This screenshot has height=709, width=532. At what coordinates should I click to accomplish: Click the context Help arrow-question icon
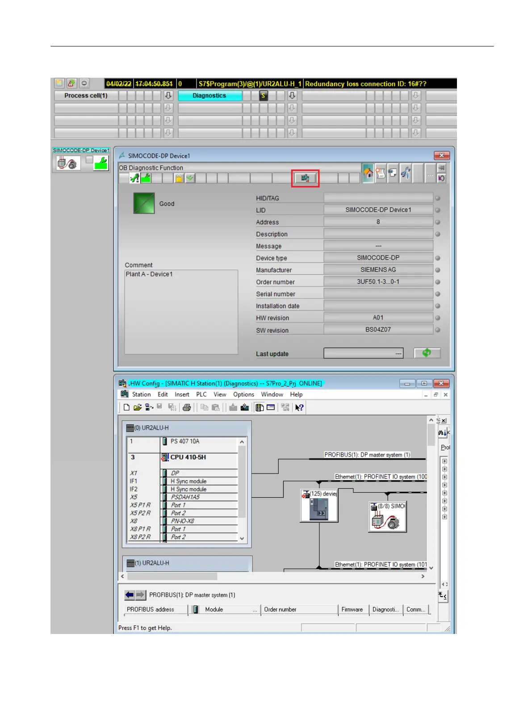299,407
